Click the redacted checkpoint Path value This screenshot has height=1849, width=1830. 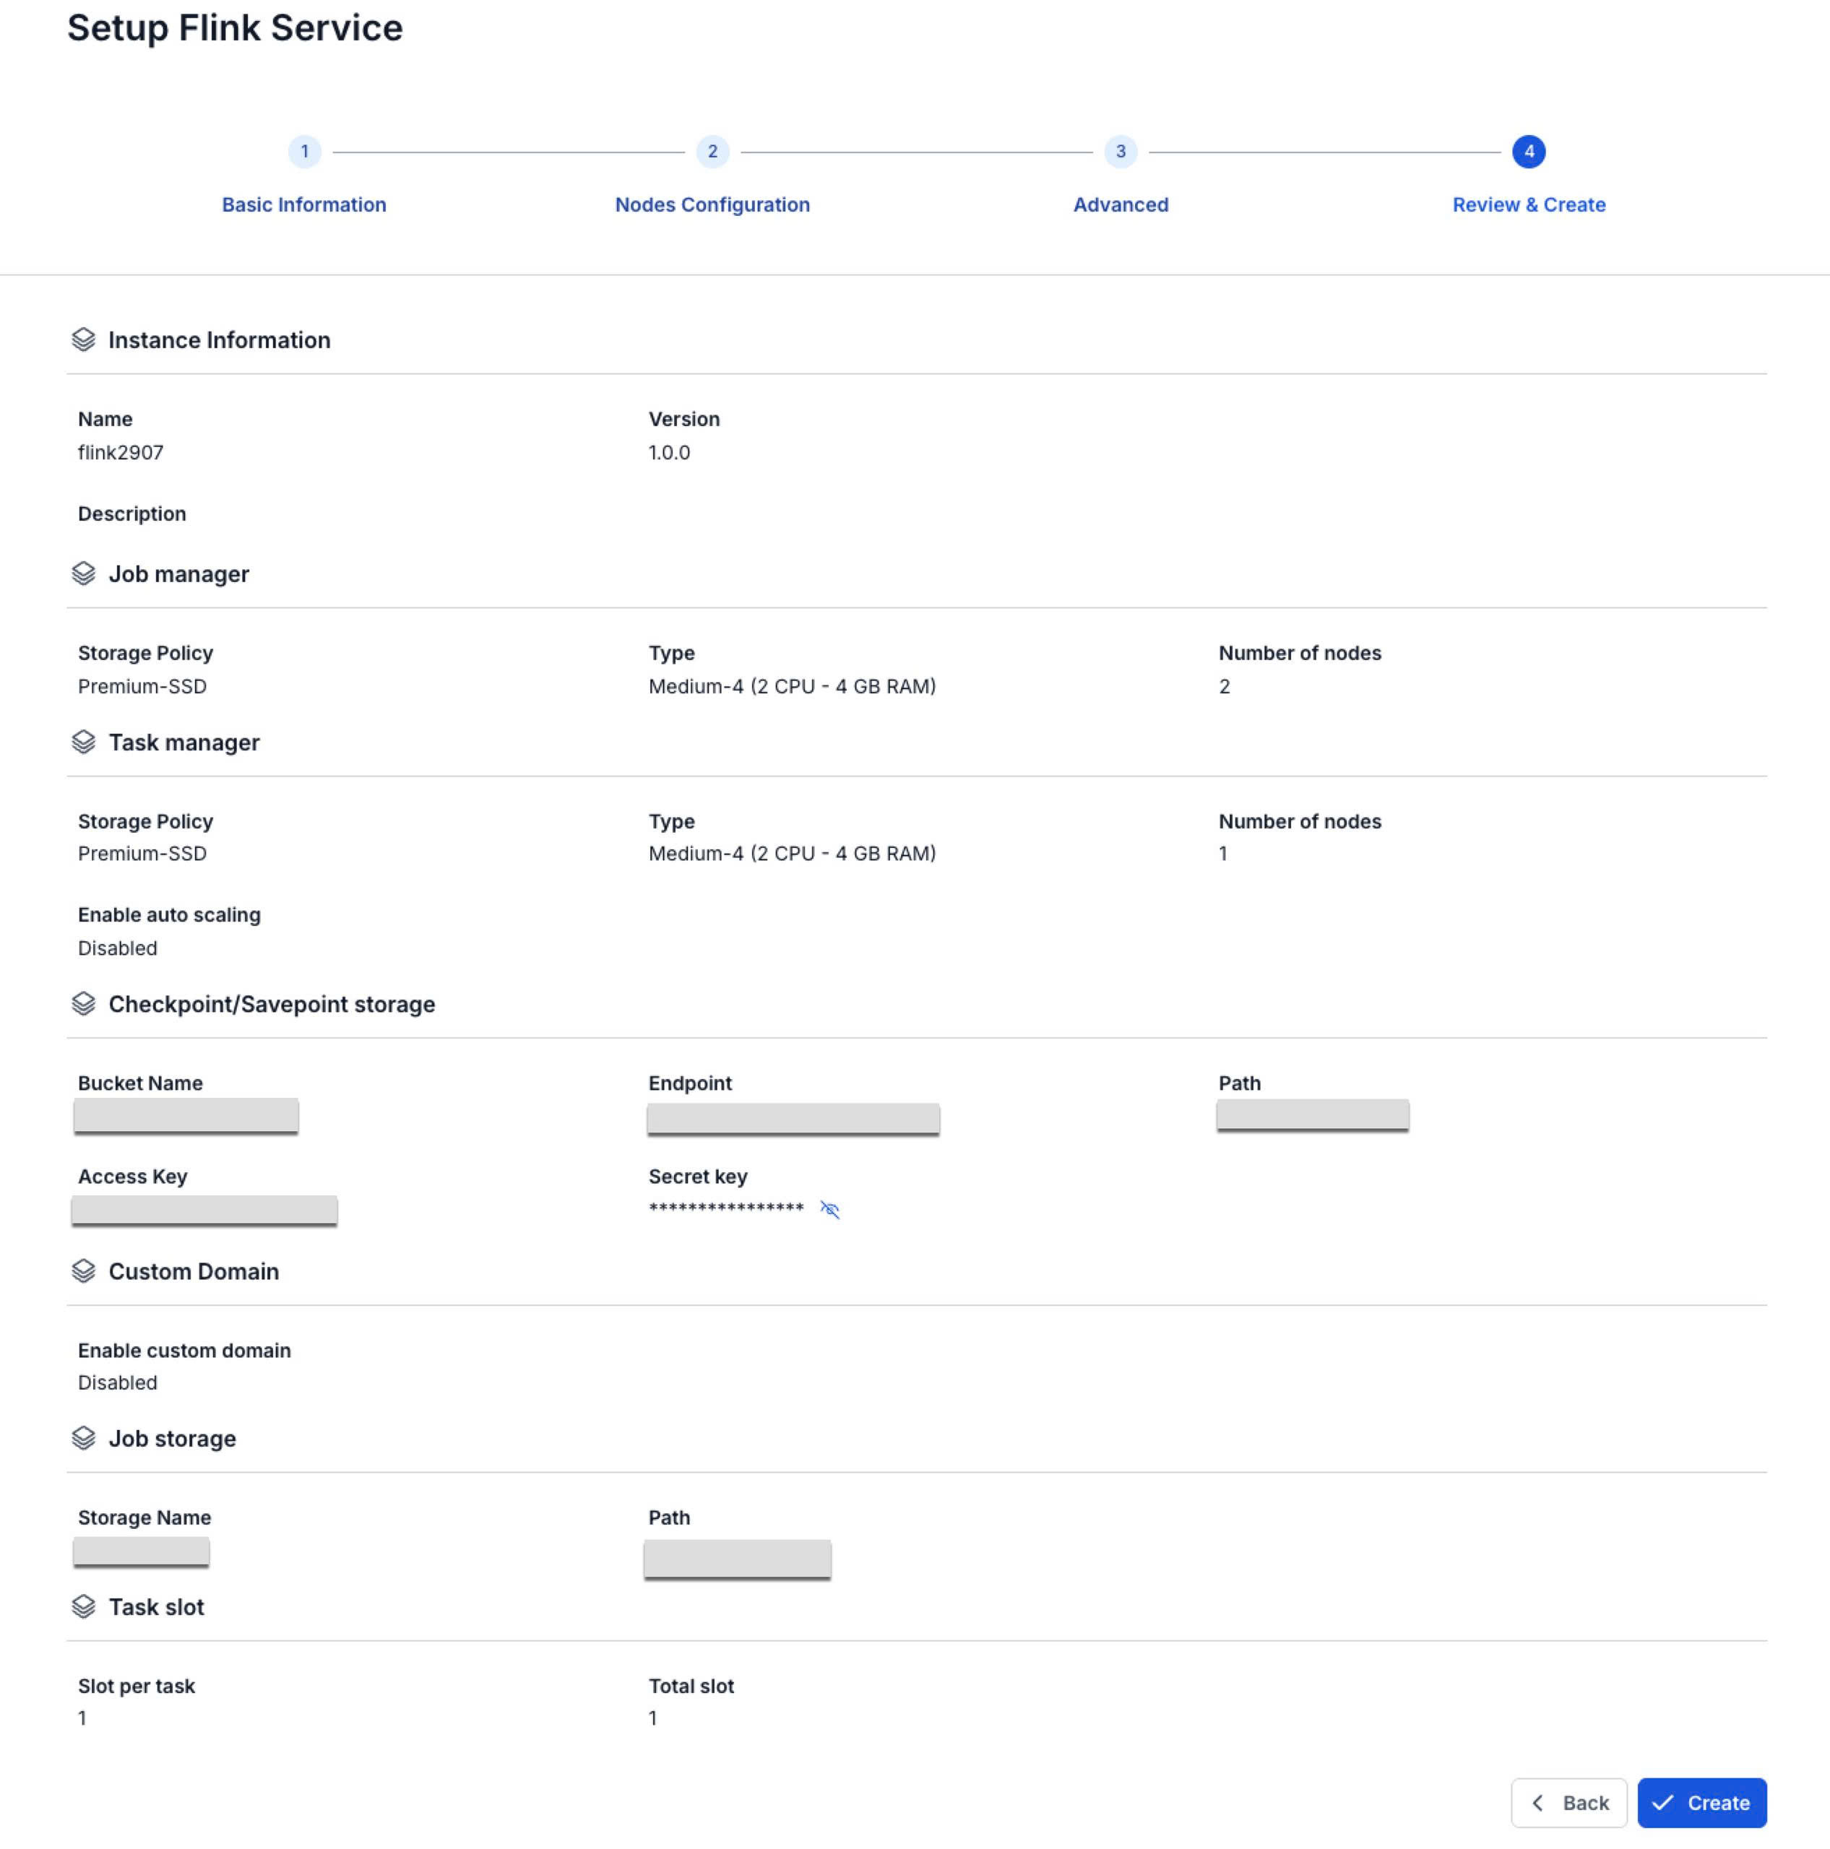click(x=1312, y=1115)
